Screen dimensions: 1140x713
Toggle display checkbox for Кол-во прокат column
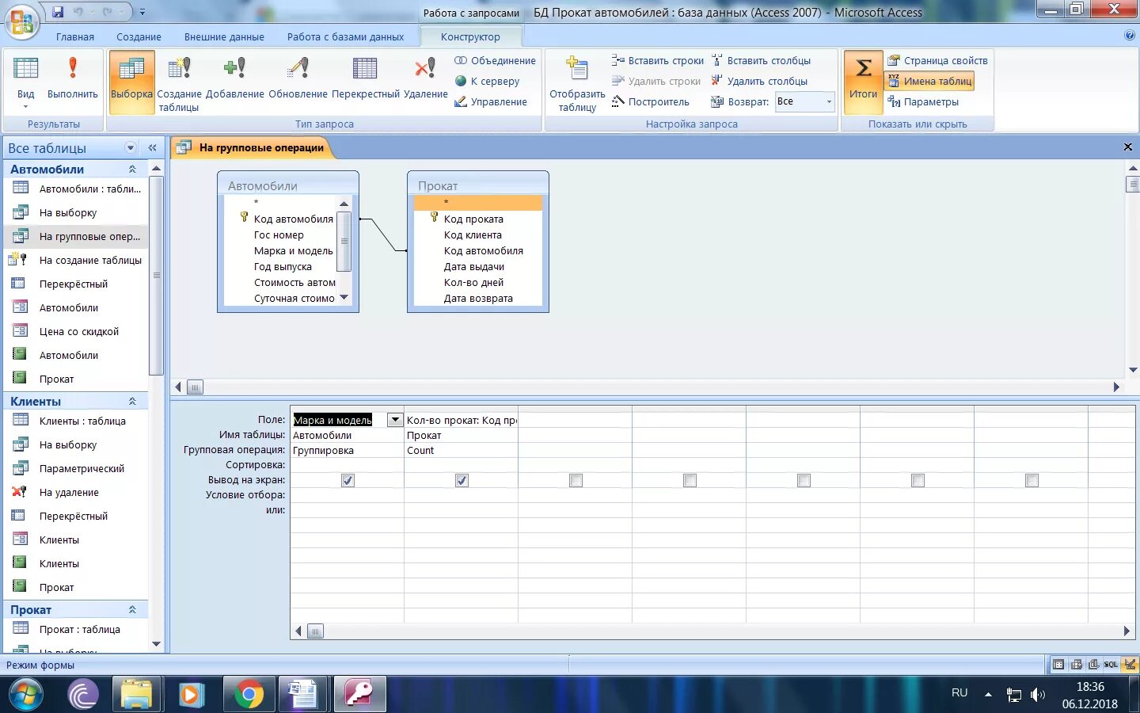pos(462,480)
